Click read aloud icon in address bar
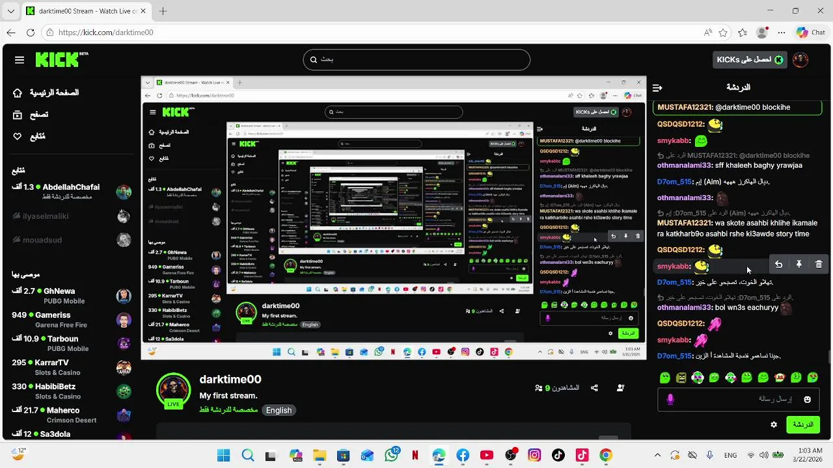Image resolution: width=833 pixels, height=468 pixels. pyautogui.click(x=708, y=32)
